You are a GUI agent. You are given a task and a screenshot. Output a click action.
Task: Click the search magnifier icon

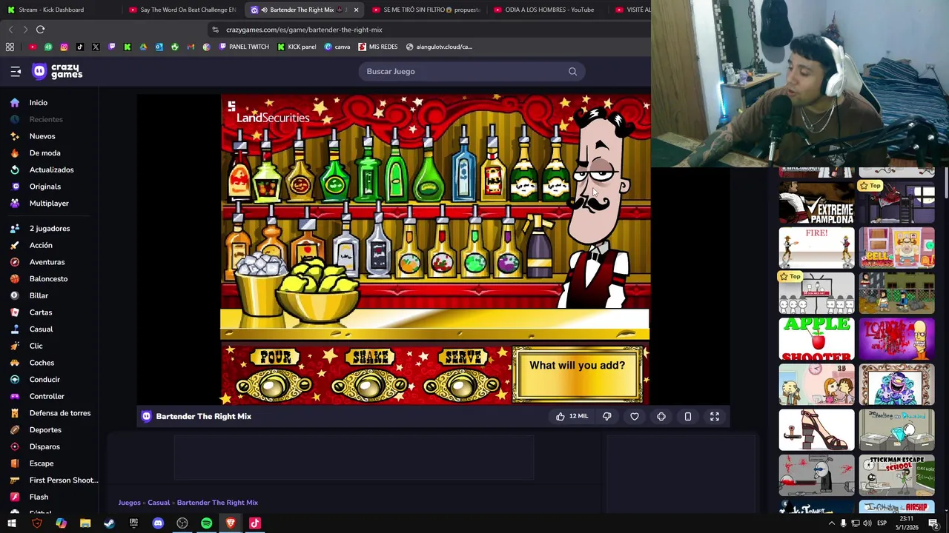pyautogui.click(x=572, y=71)
